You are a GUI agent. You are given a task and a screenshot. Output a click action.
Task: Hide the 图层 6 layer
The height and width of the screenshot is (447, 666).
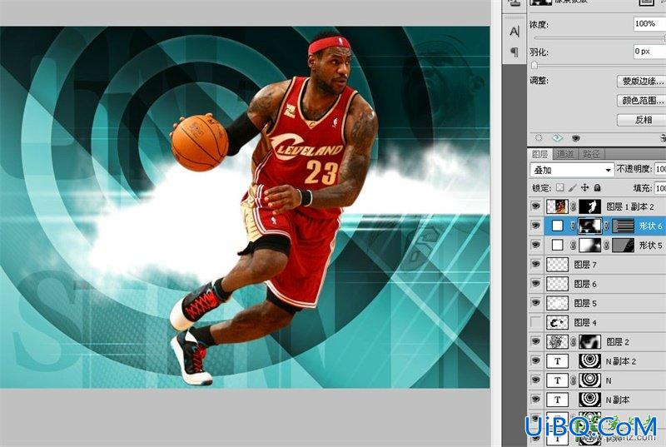coord(535,284)
